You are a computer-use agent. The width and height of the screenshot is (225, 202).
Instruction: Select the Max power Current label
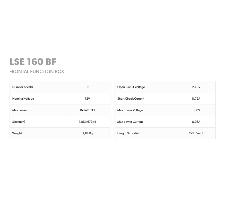[x=130, y=122]
